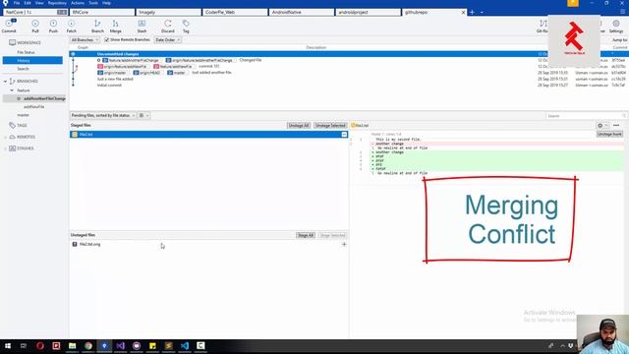The height and width of the screenshot is (354, 629).
Task: Add a new repository tab with plus
Action: coord(472,13)
